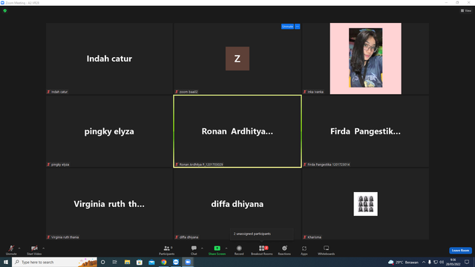Click the weather widget showing 29°C Berawan
The image size is (475, 267).
pos(403,262)
